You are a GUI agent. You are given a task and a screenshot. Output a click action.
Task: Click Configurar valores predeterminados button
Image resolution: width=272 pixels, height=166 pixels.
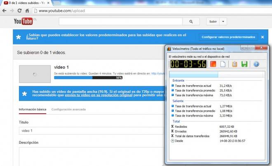coord(228,37)
